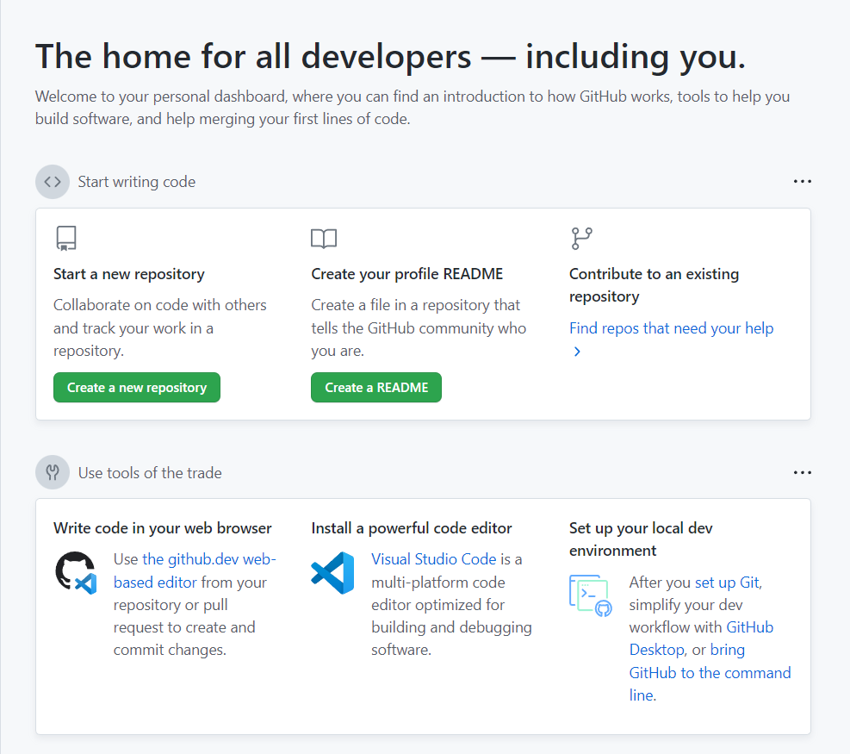Open the Find repos that need your help link

(x=671, y=328)
